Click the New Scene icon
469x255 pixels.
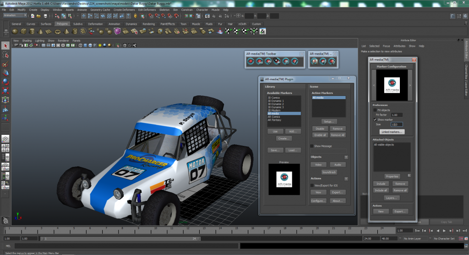click(33, 16)
